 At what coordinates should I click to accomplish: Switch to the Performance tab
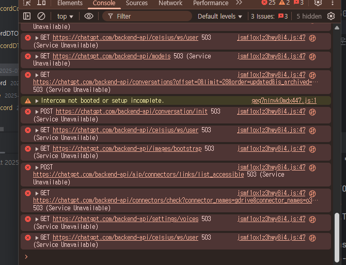(x=211, y=3)
